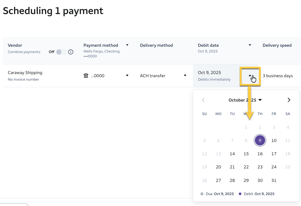This screenshot has width=301, height=206.
Task: Go to previous month in calendar
Action: click(x=204, y=100)
